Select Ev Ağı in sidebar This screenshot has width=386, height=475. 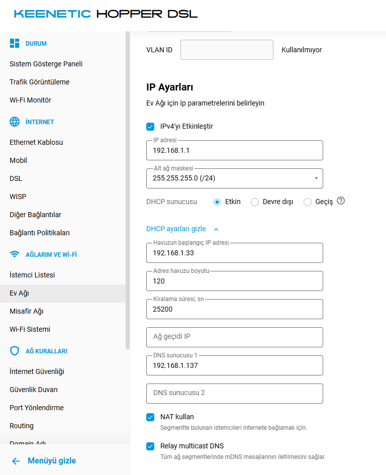63,293
